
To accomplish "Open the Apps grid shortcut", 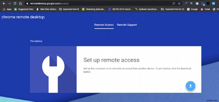I will point(7,9).
